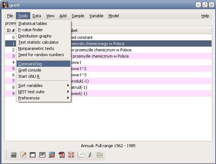Screen dimensions: 216x164
Task: Launch the gretl console toolbar icon
Action: click(x=33, y=155)
